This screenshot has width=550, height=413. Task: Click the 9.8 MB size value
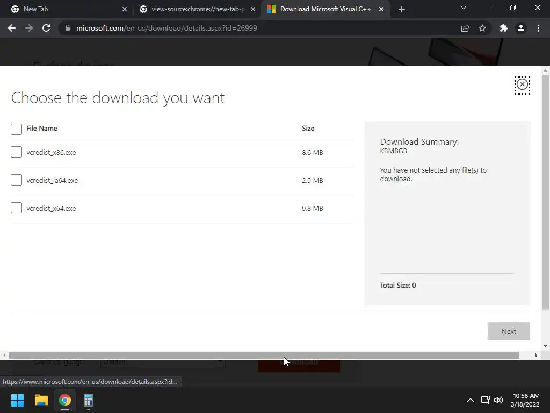pyautogui.click(x=313, y=208)
